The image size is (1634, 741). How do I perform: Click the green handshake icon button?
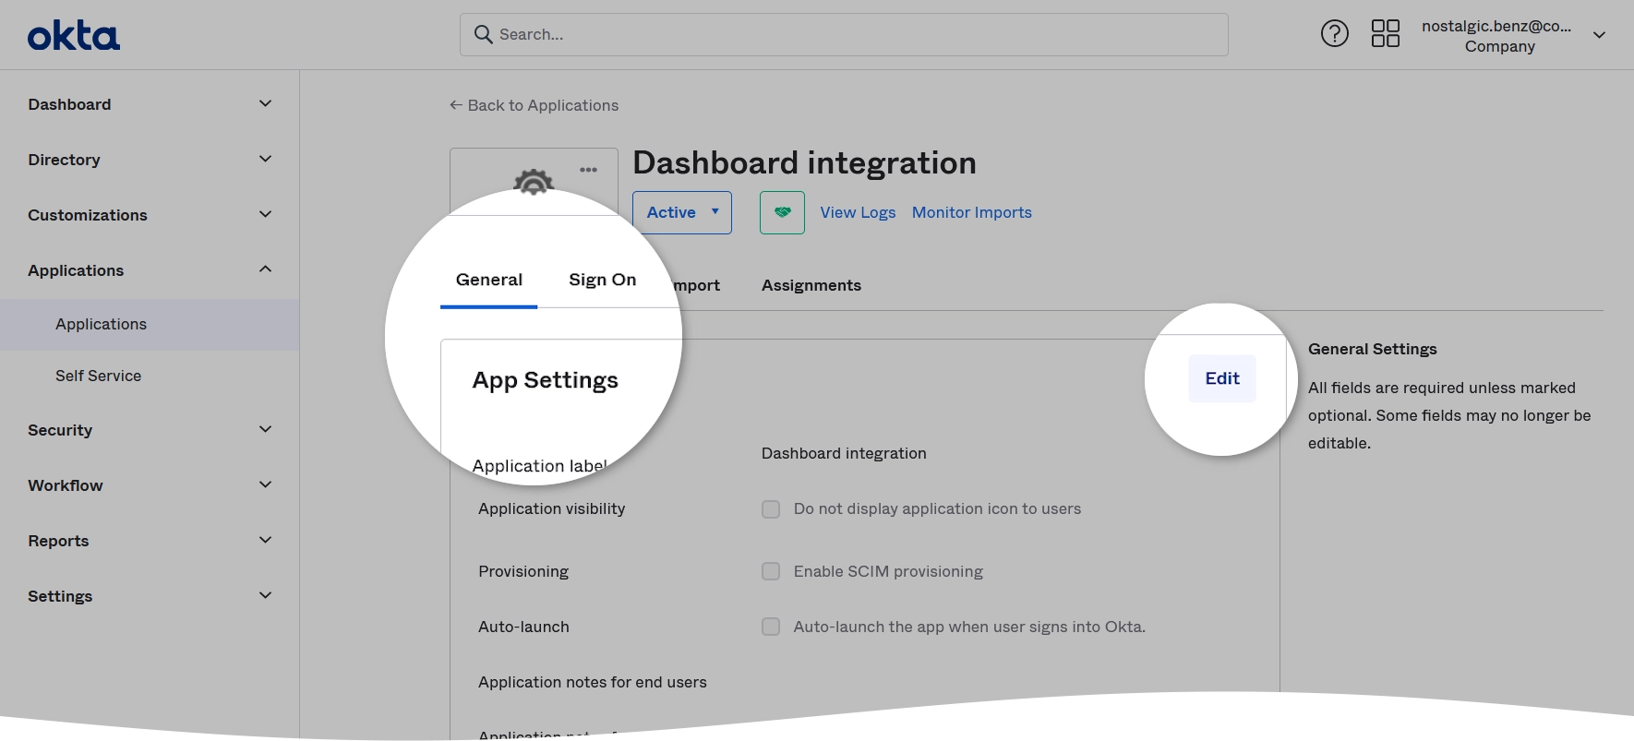pyautogui.click(x=782, y=212)
